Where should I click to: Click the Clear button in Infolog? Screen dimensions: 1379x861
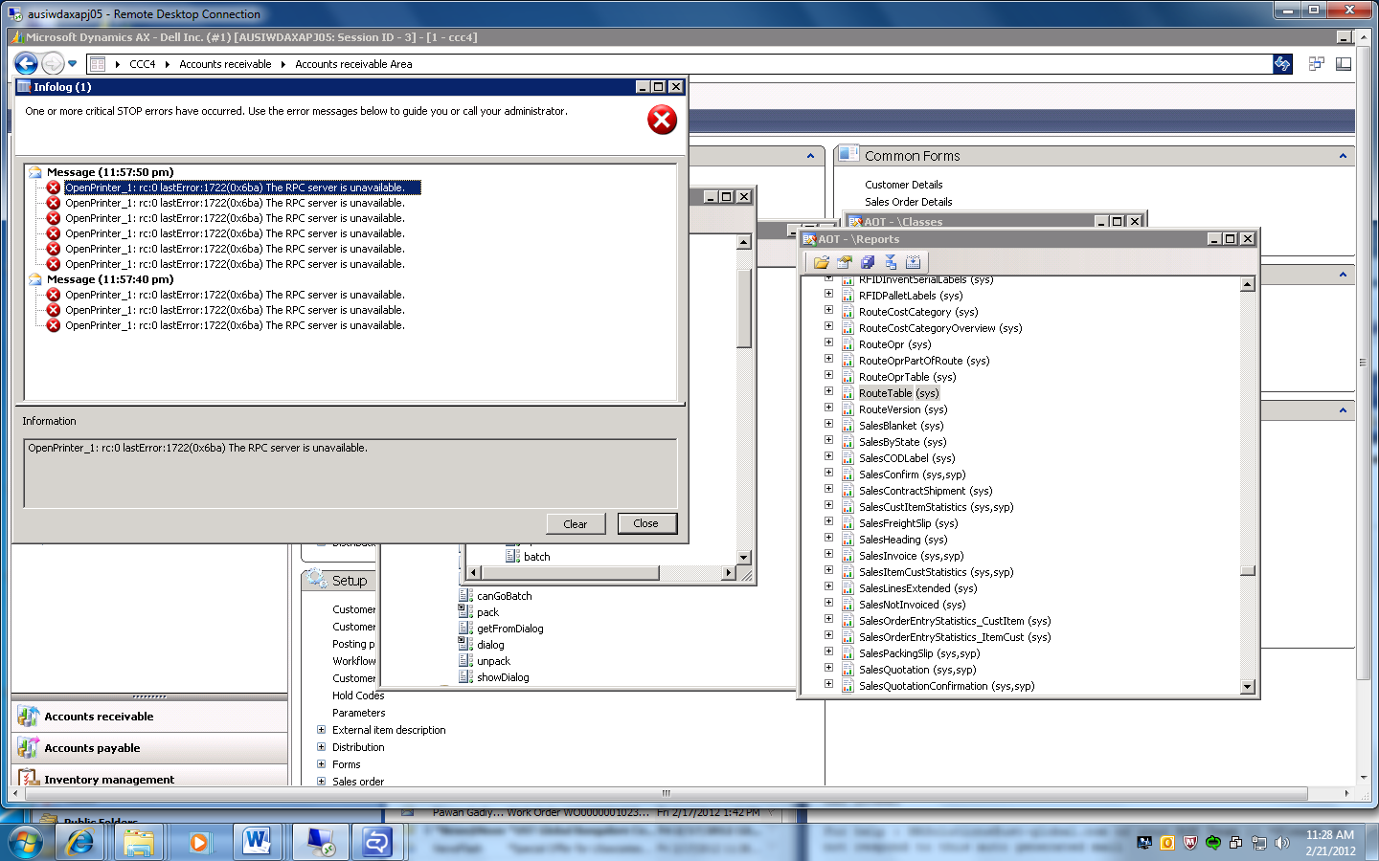(576, 524)
